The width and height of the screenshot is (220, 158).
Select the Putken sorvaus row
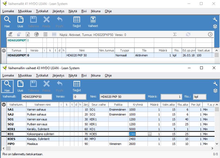[x=111, y=124]
